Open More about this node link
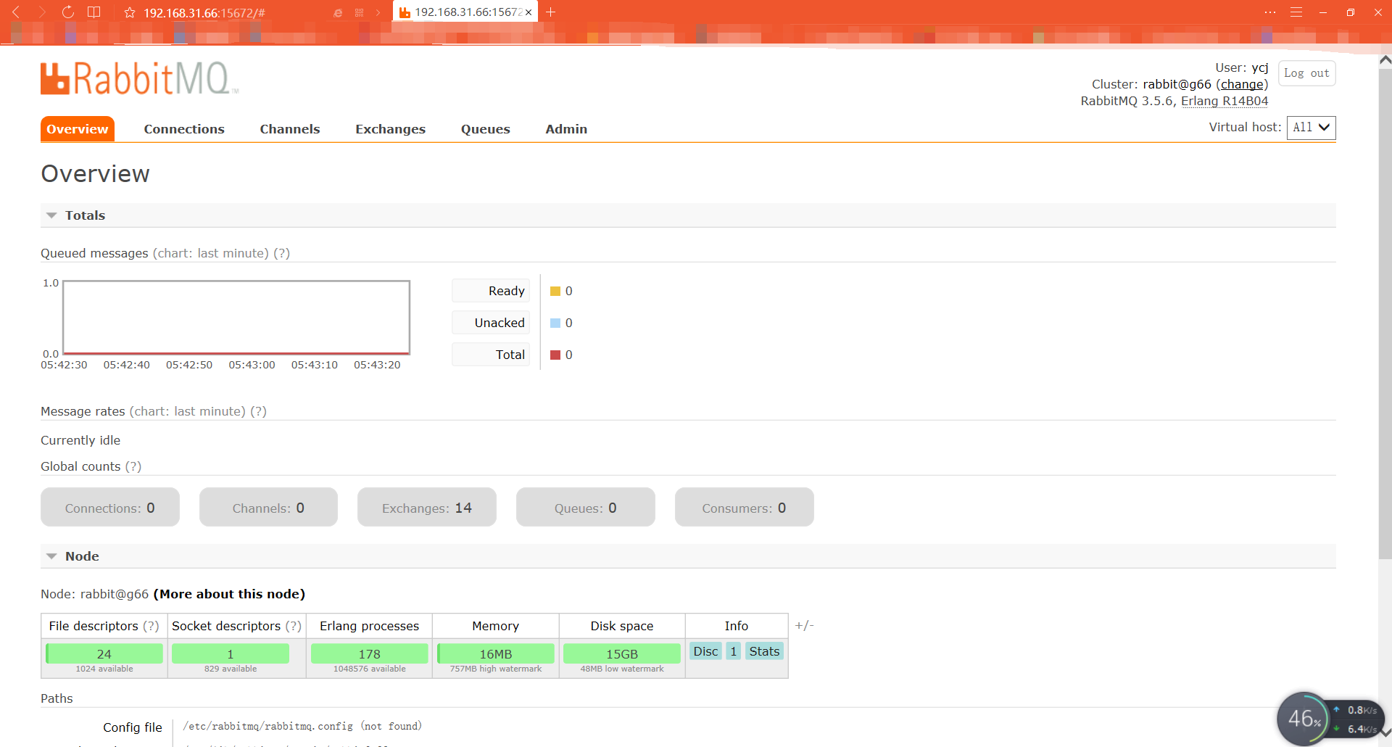This screenshot has height=747, width=1392. 229,594
